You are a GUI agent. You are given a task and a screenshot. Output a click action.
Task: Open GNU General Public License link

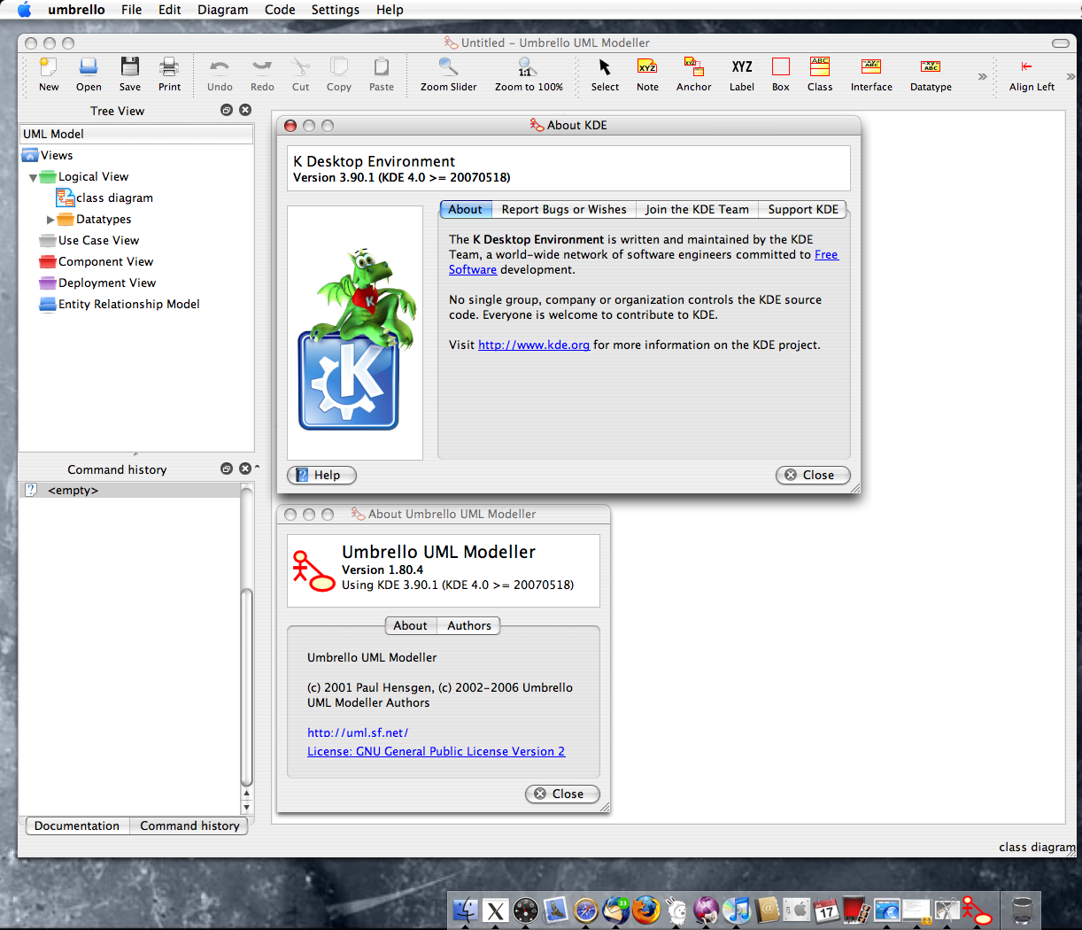pos(436,751)
